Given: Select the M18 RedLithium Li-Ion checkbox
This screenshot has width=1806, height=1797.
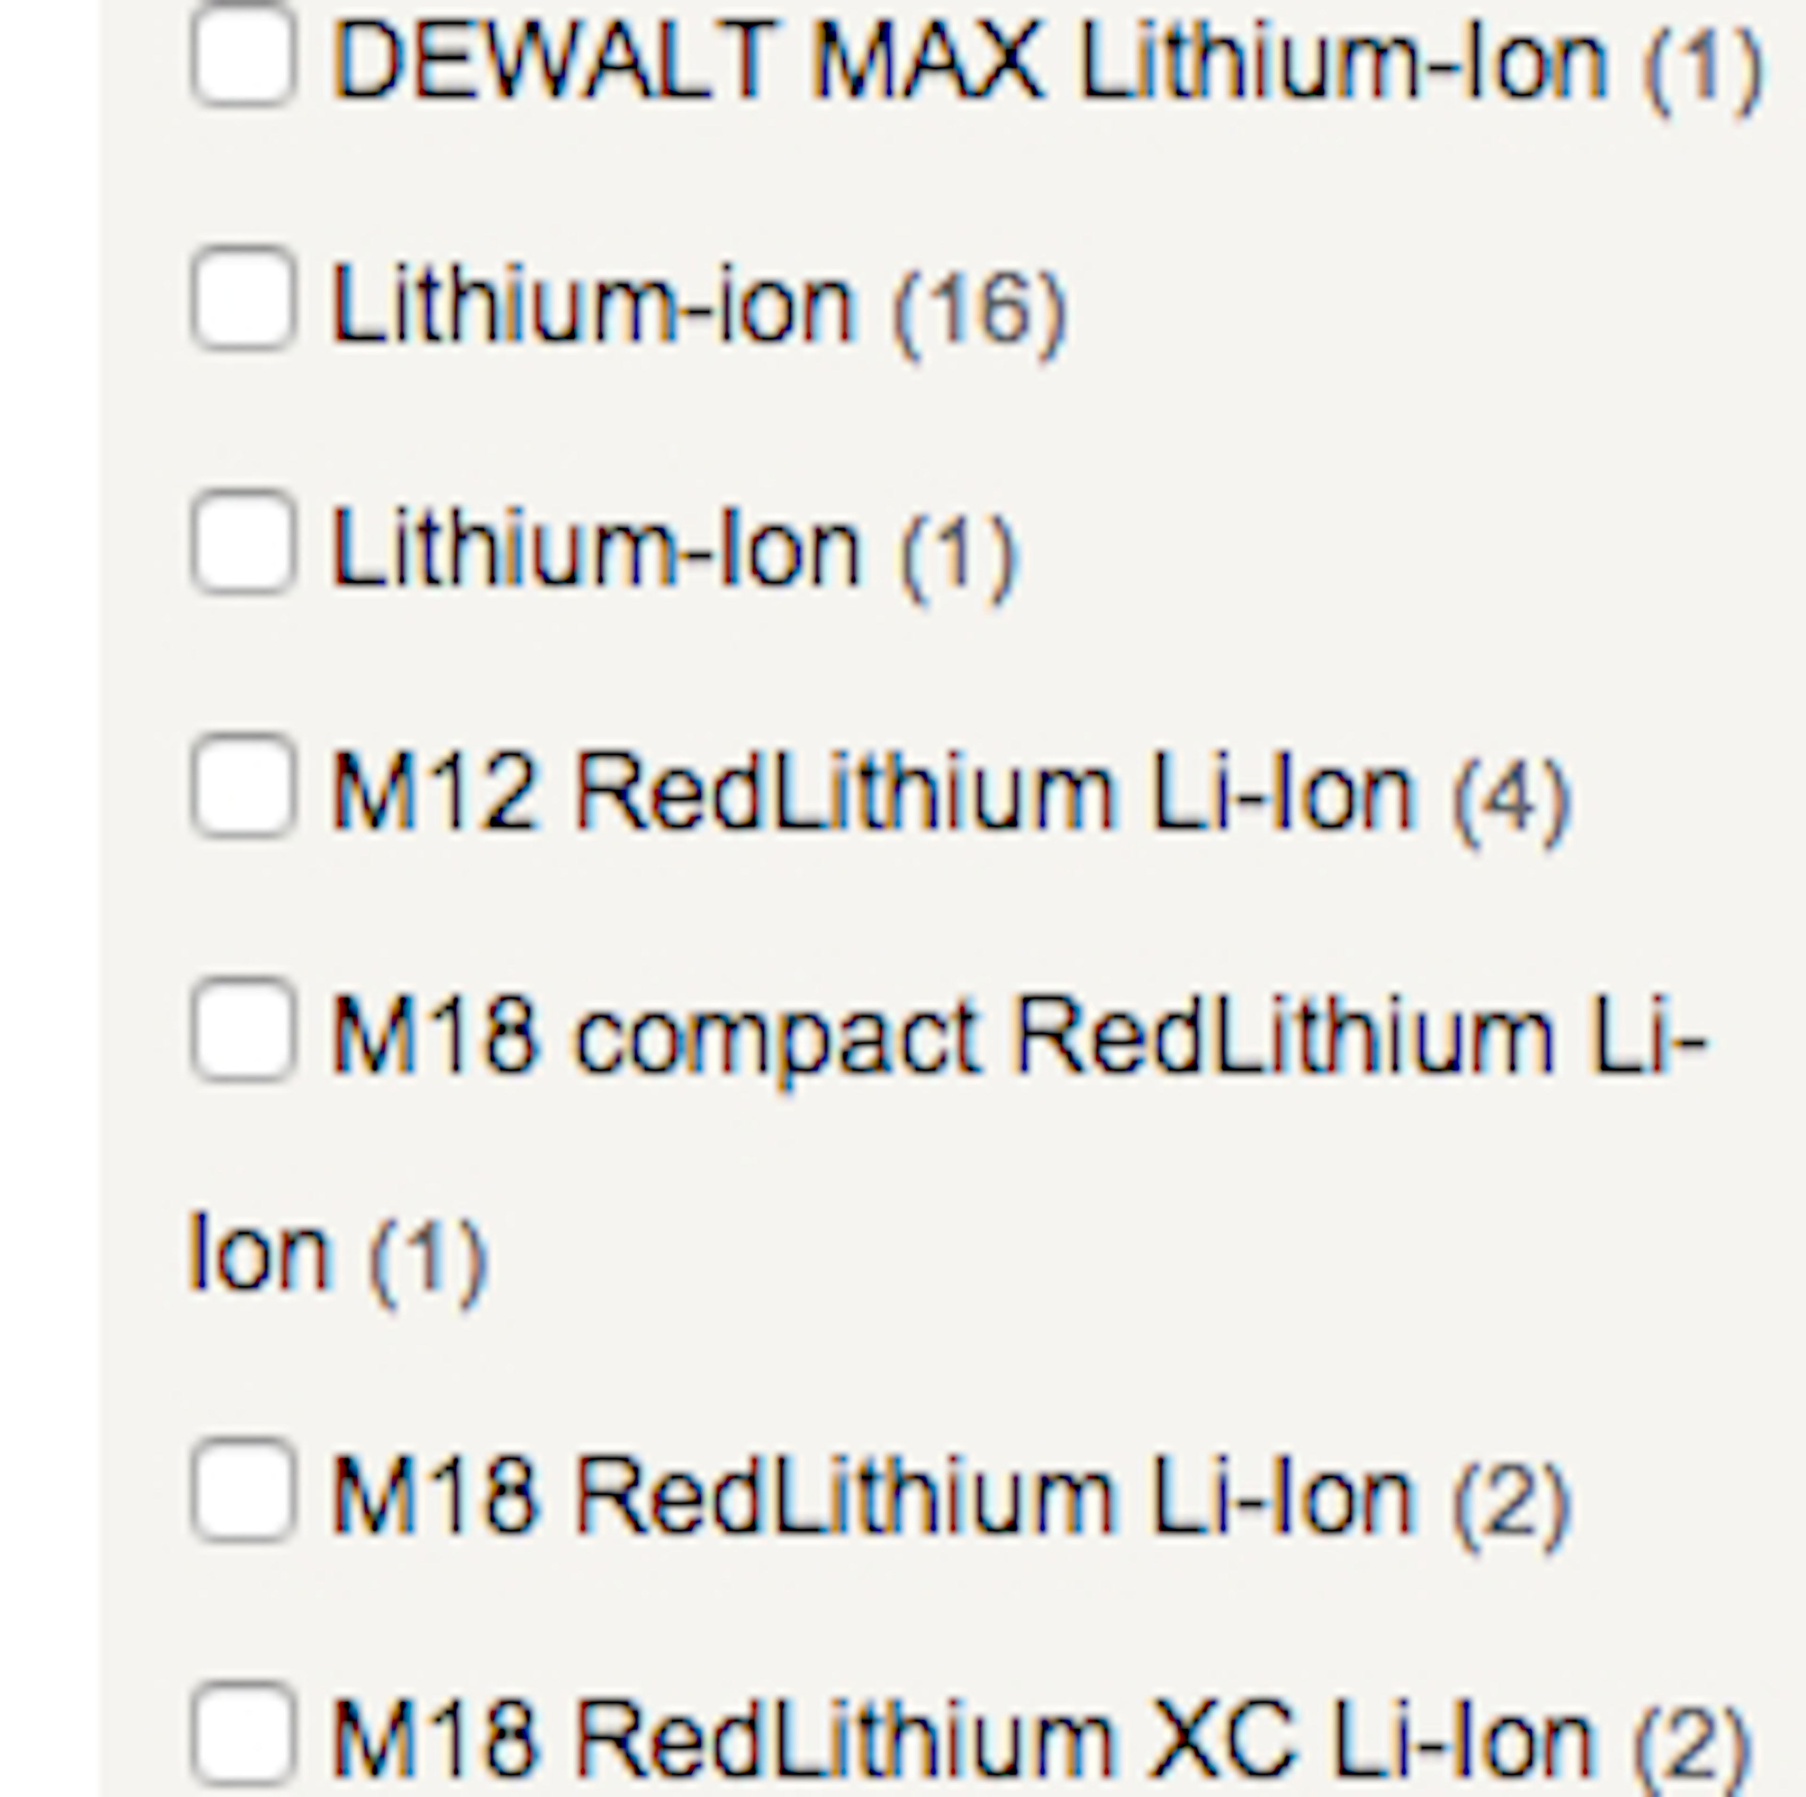Looking at the screenshot, I should pos(243,1490).
